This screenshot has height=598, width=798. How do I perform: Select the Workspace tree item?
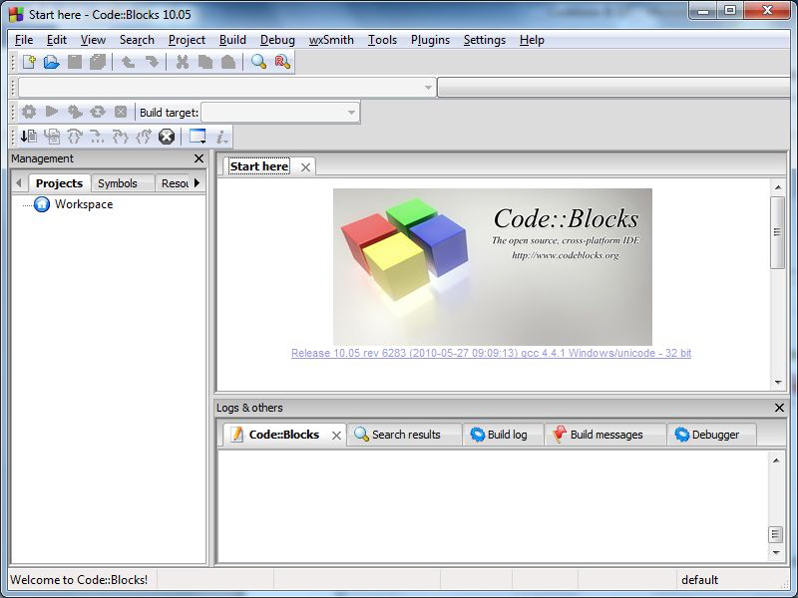pos(84,204)
